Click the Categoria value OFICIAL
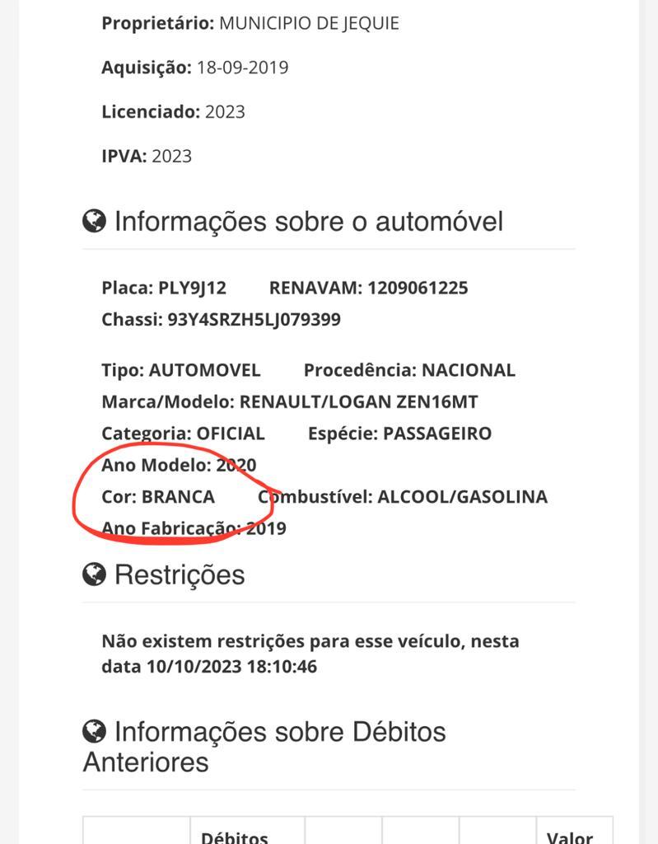This screenshot has height=844, width=658. coord(231,434)
